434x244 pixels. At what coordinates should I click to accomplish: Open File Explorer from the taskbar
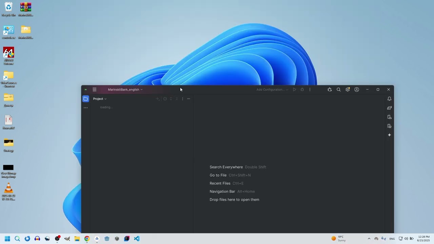tap(77, 239)
